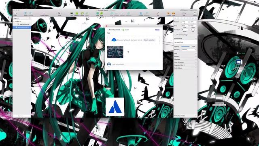Click the Gaussian Blur section toggle
The image size is (259, 146).
[196, 65]
